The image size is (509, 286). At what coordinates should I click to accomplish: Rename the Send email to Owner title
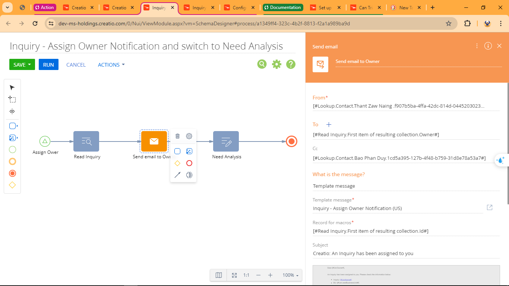[x=418, y=61]
